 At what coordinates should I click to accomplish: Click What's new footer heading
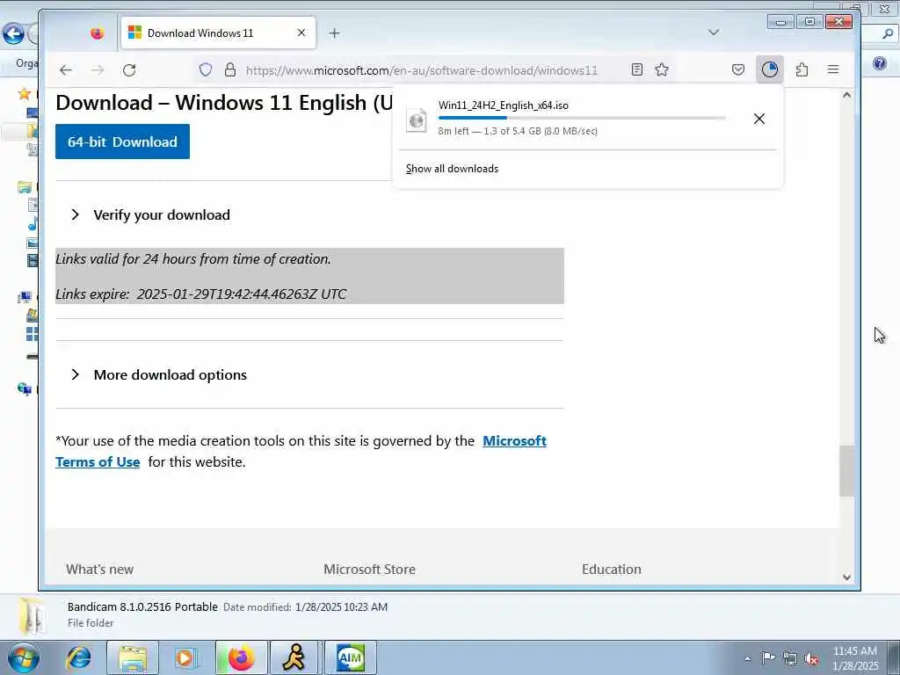point(100,570)
